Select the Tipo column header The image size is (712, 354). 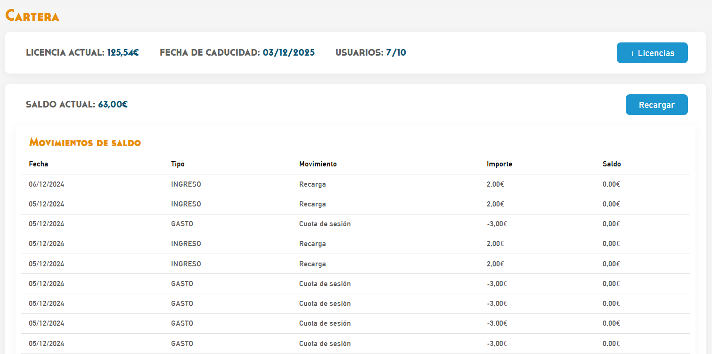point(178,164)
